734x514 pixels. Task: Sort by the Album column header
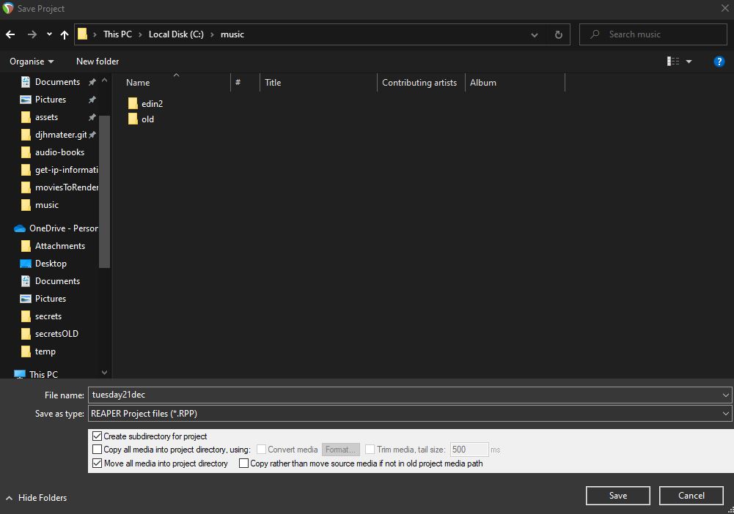pyautogui.click(x=482, y=83)
